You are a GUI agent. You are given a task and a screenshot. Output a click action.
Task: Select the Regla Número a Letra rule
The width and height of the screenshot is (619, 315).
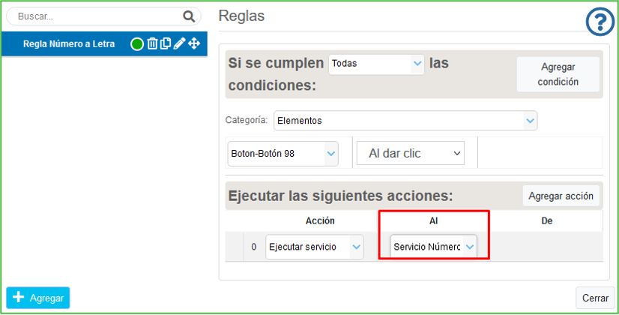click(69, 44)
